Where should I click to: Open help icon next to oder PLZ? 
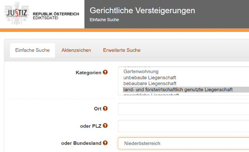[x=105, y=126]
